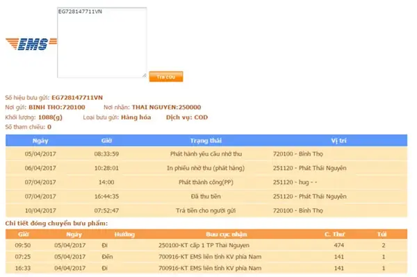Viewport: 417px width, 277px height.
Task: Click the Chi tiết đóng chuyển bưu phẩm heading
Action: click(56, 224)
